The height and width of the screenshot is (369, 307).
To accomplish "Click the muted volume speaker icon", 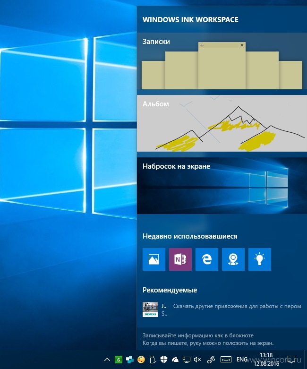I will pyautogui.click(x=197, y=360).
